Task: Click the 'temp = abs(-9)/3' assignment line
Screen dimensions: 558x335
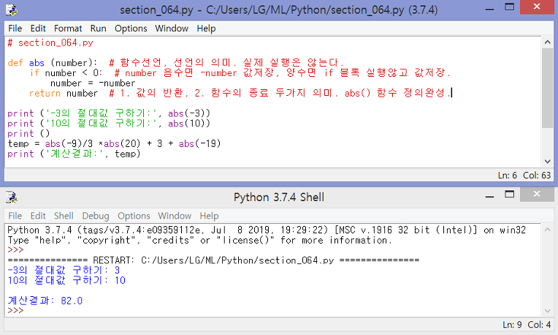Action: click(x=114, y=144)
